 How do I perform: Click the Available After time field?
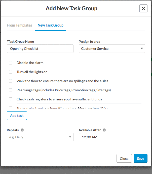[x=100, y=137]
